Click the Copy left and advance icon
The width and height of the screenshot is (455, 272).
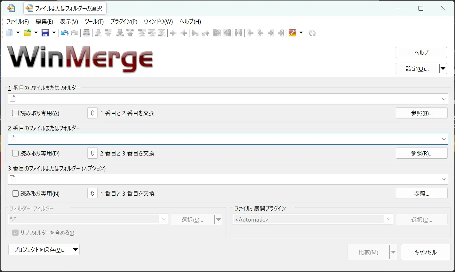pyautogui.click(x=205, y=33)
